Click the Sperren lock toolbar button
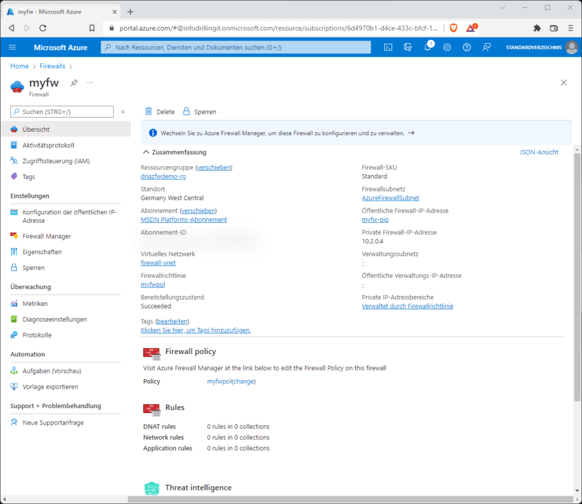The height and width of the screenshot is (504, 582). pos(199,112)
